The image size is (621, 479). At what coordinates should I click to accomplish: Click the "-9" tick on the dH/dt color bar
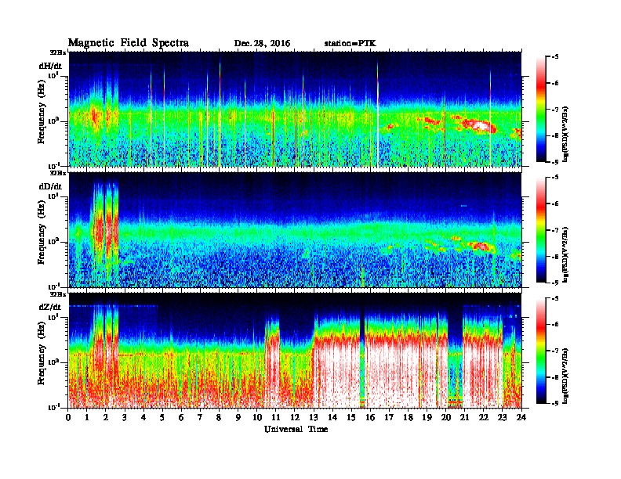(x=556, y=162)
